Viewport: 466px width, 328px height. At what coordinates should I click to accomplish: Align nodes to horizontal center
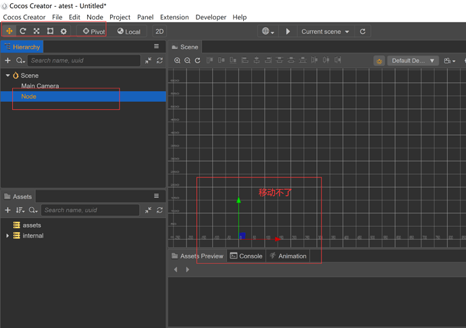tap(257, 60)
